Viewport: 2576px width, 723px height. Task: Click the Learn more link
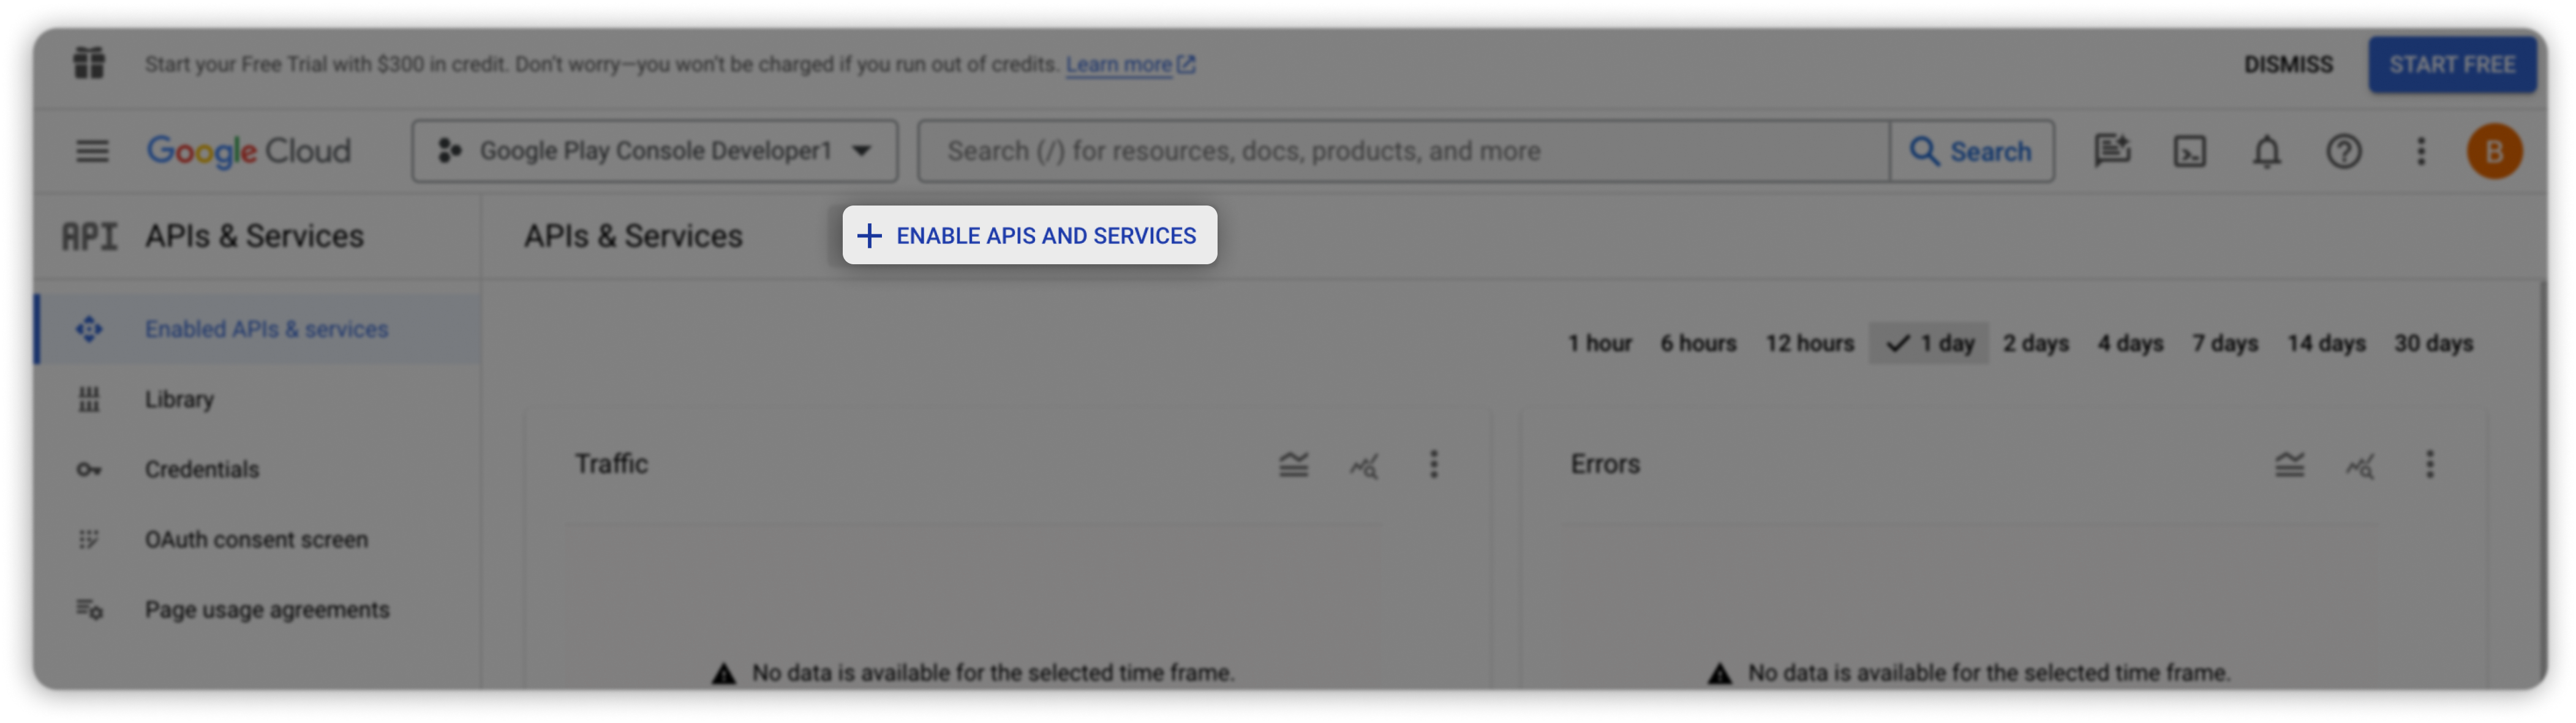pyautogui.click(x=1118, y=65)
